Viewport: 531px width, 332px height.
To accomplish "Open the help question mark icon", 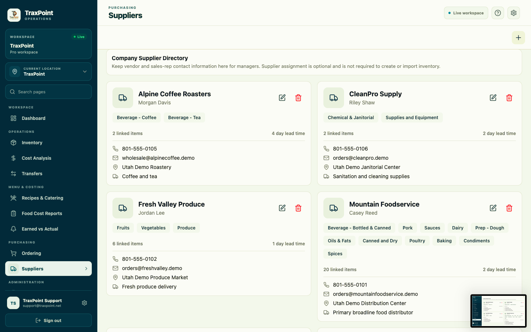I will coord(498,13).
